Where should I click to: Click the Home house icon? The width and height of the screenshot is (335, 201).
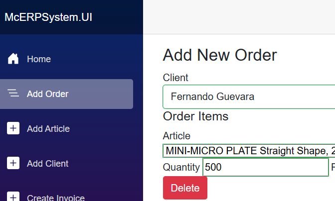point(13,59)
